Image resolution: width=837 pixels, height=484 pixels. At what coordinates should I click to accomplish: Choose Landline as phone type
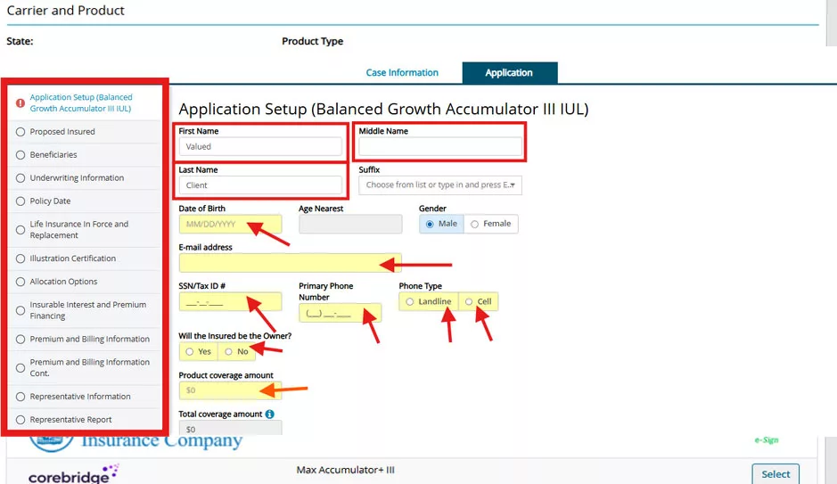point(410,302)
